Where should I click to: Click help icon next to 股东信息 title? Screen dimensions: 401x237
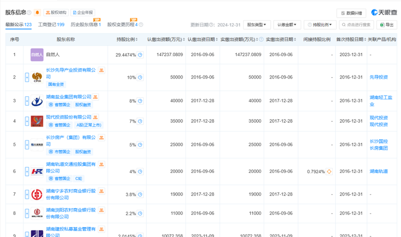pos(30,12)
